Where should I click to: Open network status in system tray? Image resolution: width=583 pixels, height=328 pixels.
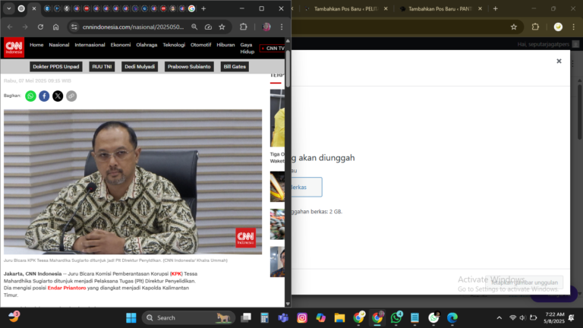(512, 317)
